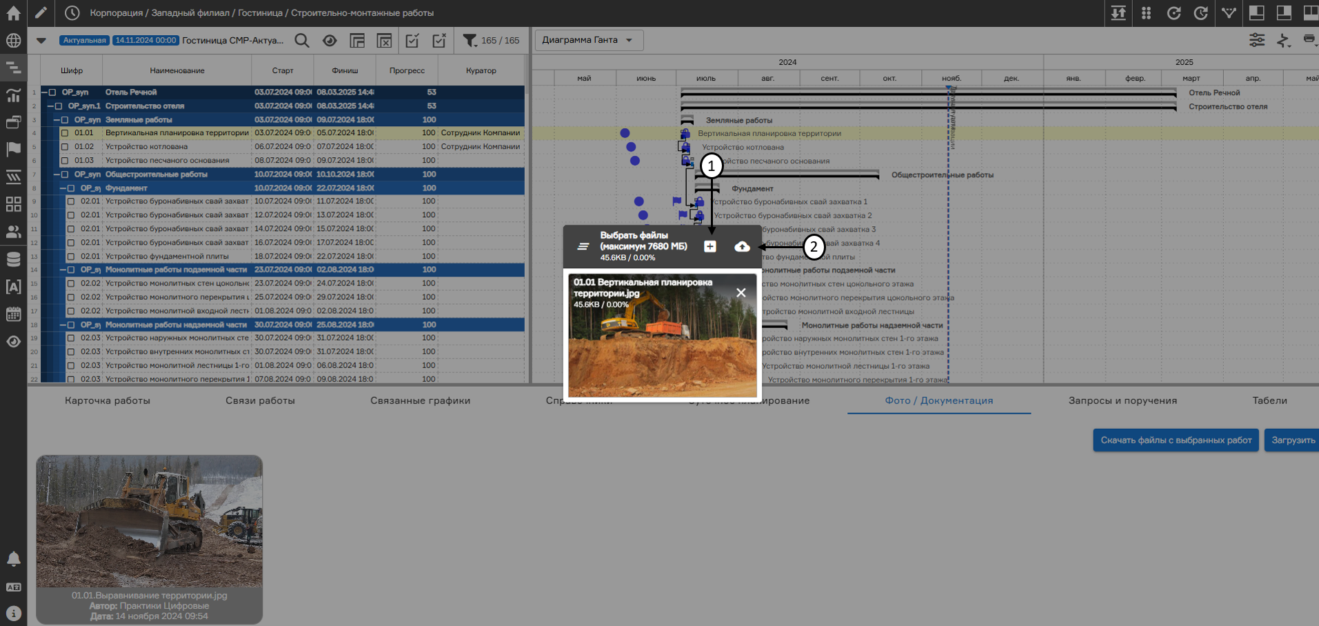1319x626 pixels.
Task: Click the Актуальная version badge
Action: [x=84, y=41]
